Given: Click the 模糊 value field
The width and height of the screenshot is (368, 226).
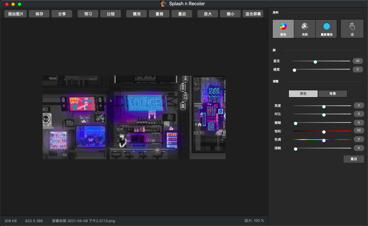Looking at the screenshot, I should click(x=359, y=123).
